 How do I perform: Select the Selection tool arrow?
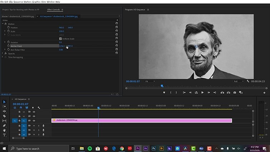click(4, 102)
